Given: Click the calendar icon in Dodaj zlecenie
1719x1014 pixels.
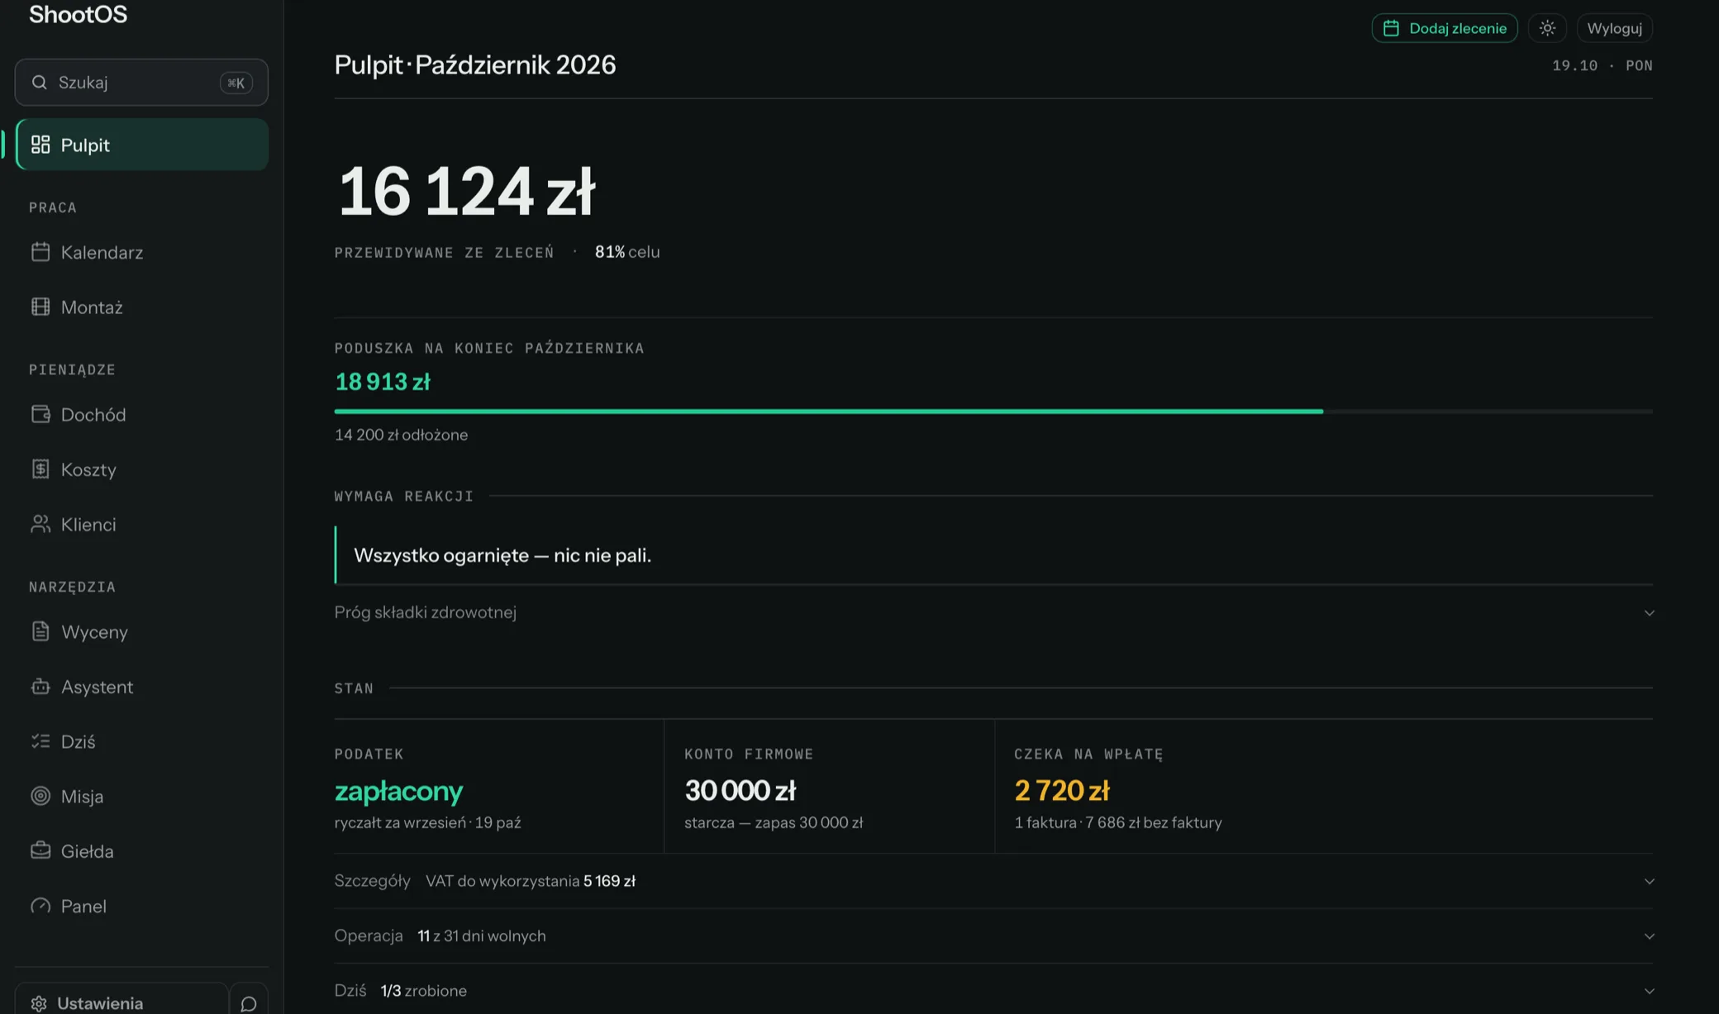Looking at the screenshot, I should click(1391, 28).
